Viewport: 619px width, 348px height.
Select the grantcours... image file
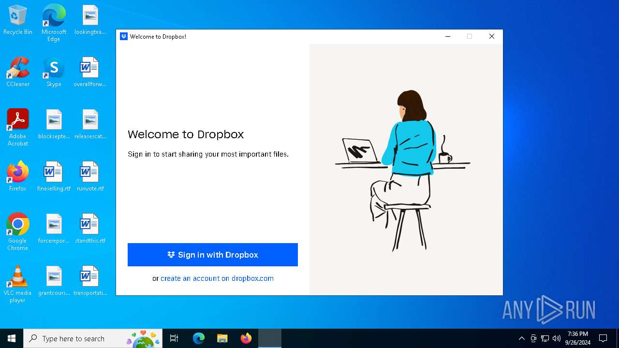tap(54, 281)
